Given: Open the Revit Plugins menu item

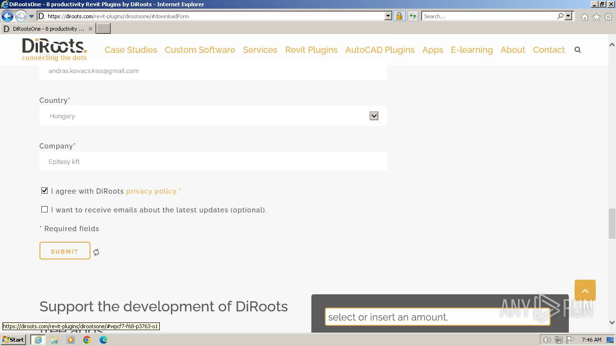Looking at the screenshot, I should click(311, 50).
